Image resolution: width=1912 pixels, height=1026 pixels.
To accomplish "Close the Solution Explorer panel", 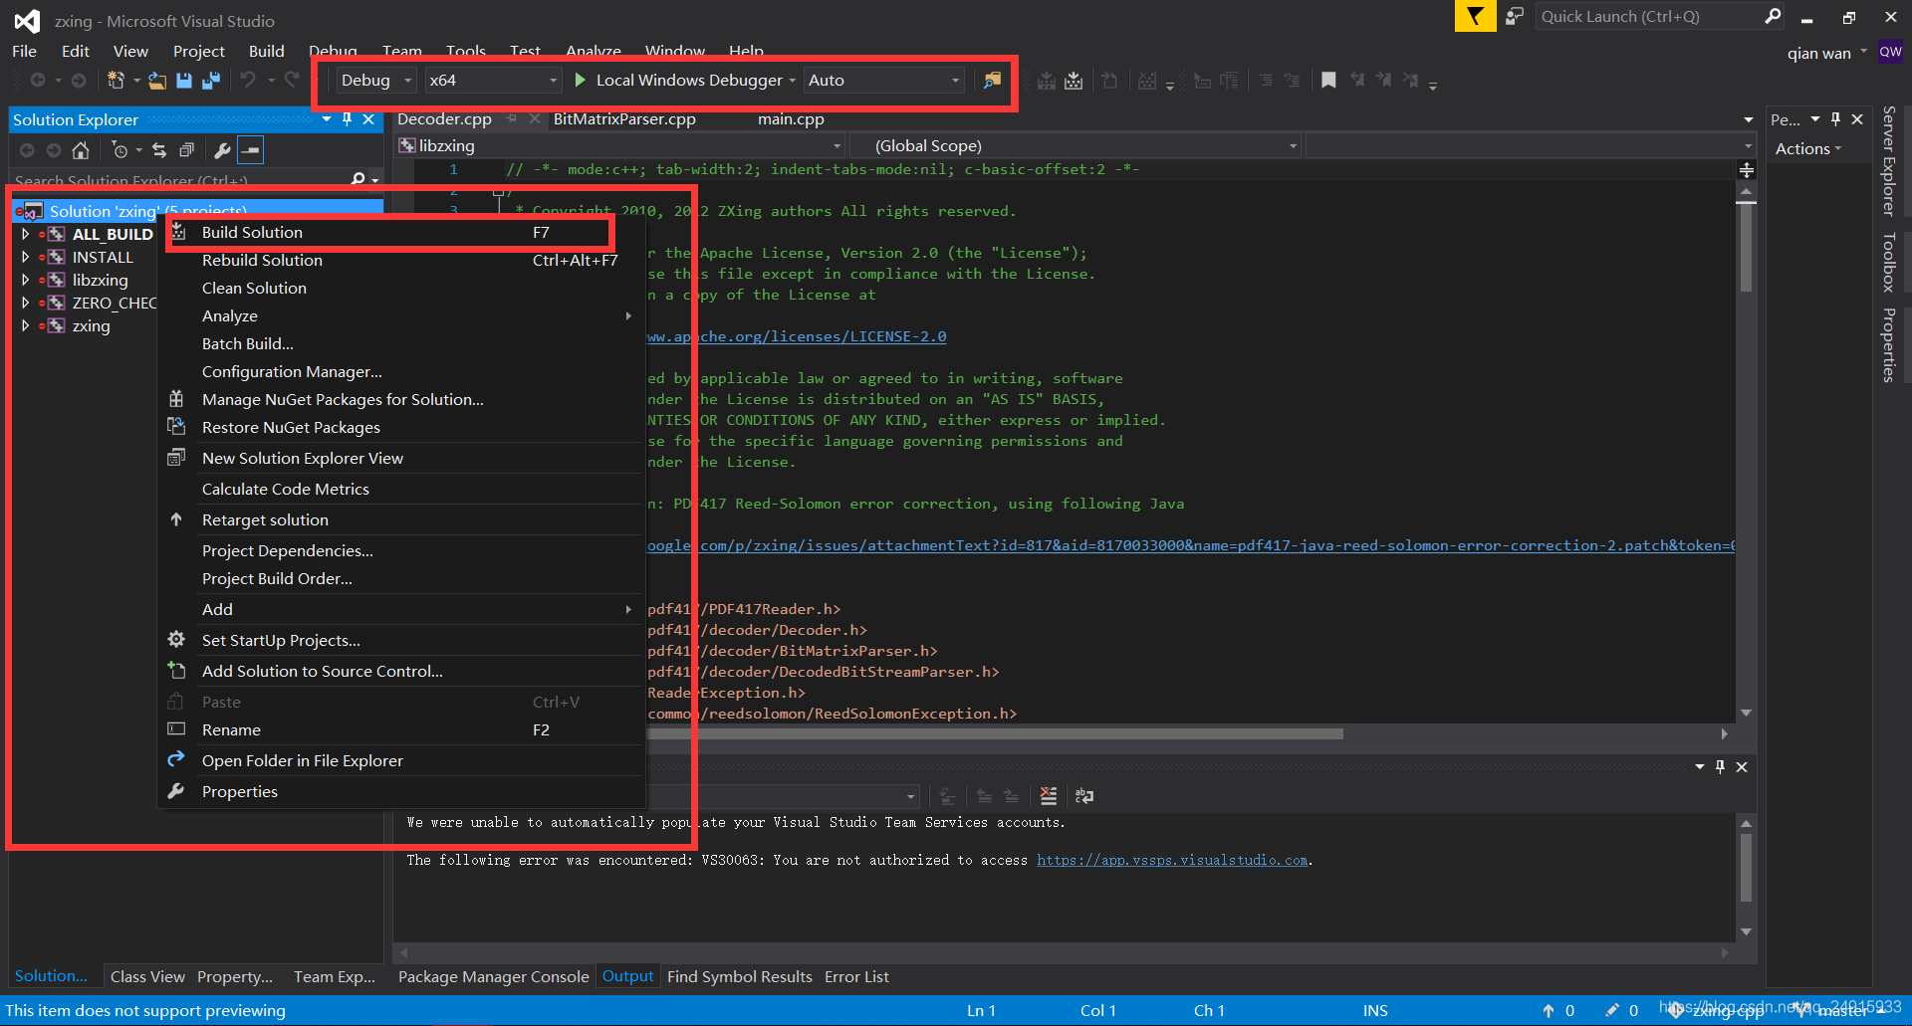I will click(x=368, y=119).
